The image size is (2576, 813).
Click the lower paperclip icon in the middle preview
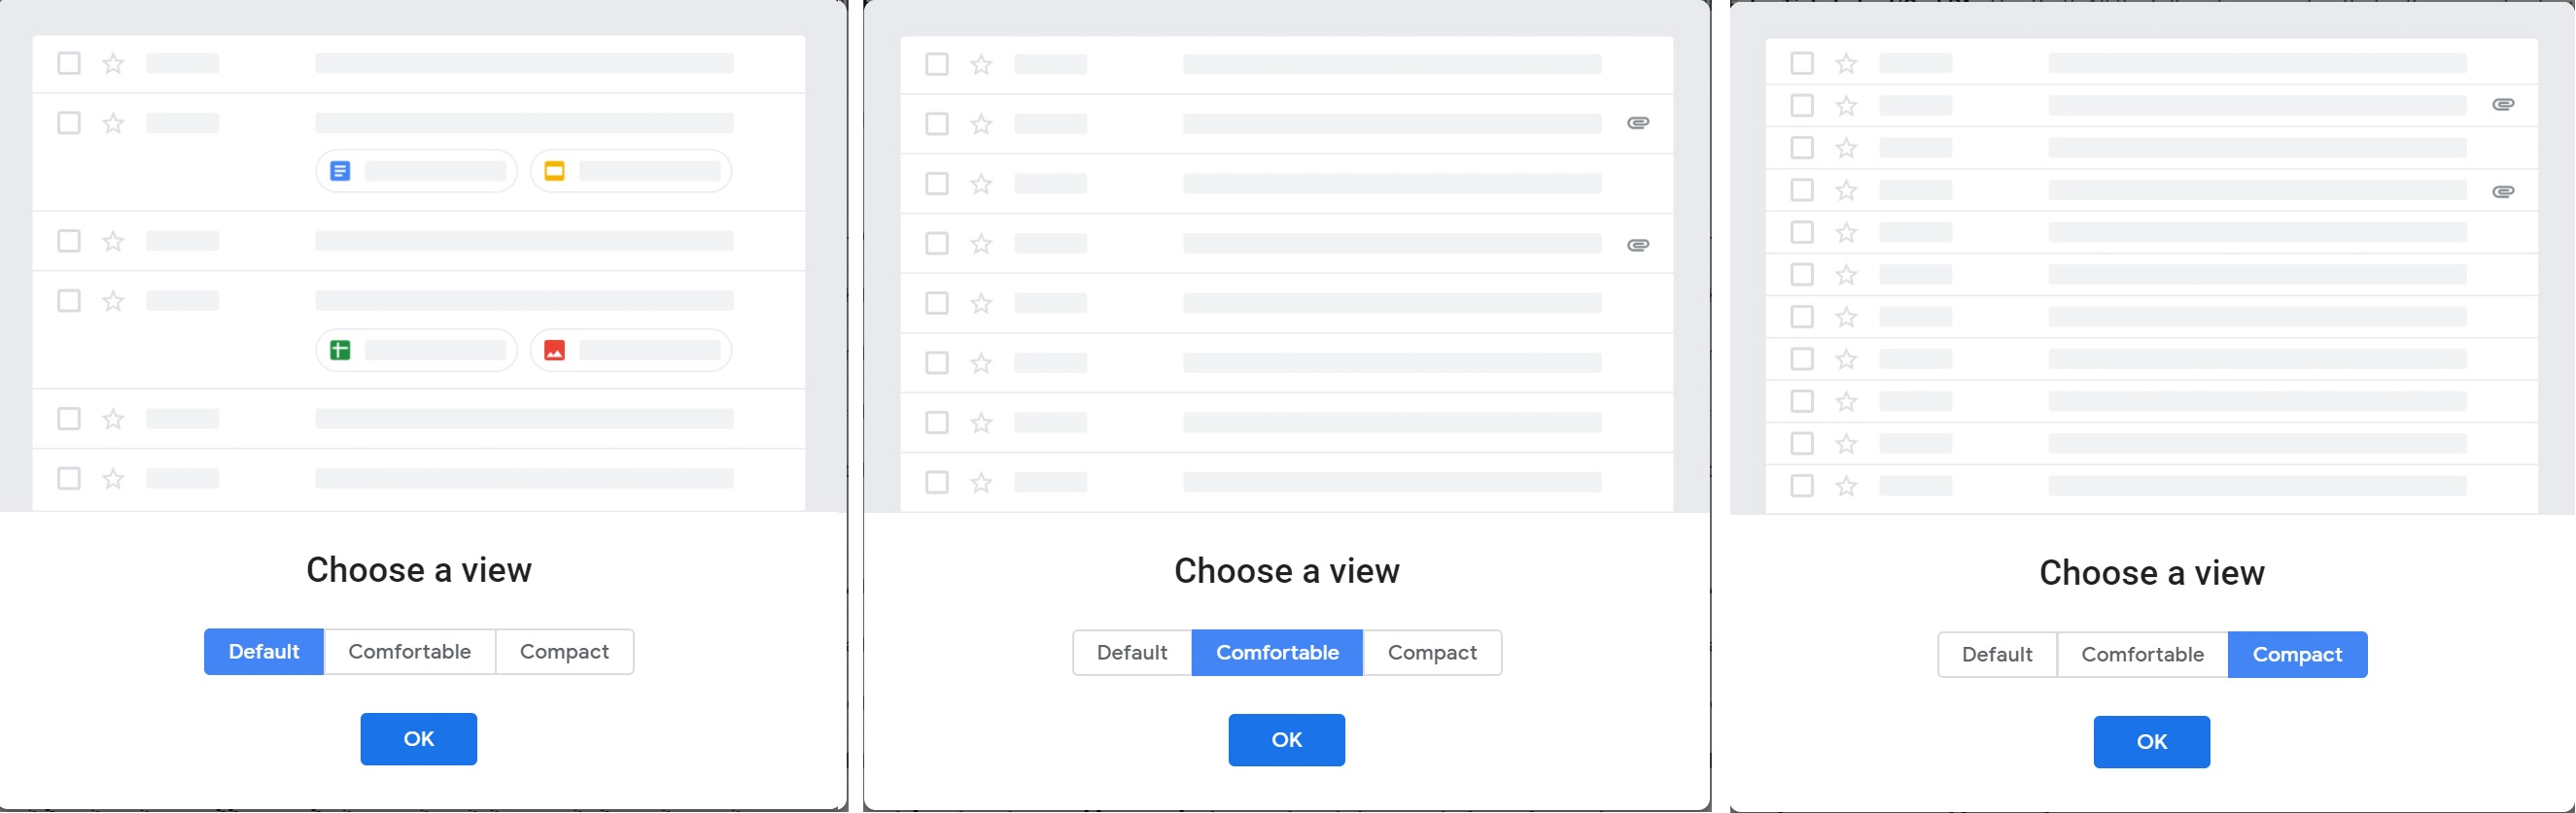(x=1638, y=245)
